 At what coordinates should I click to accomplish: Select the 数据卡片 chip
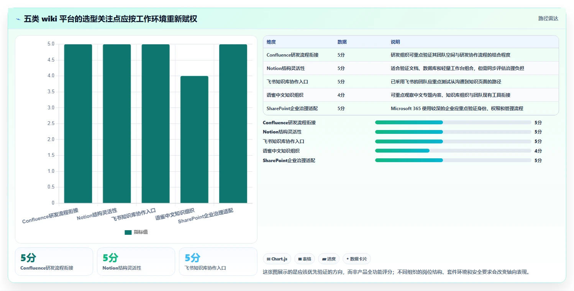coord(357,259)
